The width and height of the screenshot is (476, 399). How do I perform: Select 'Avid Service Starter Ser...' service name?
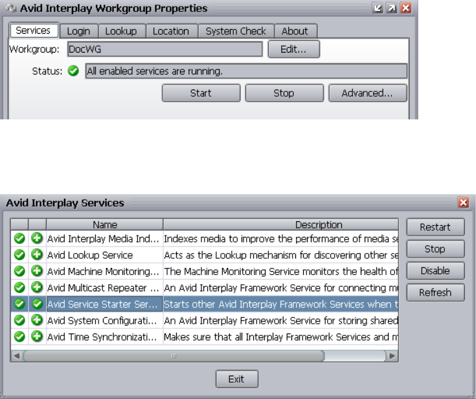pos(102,304)
